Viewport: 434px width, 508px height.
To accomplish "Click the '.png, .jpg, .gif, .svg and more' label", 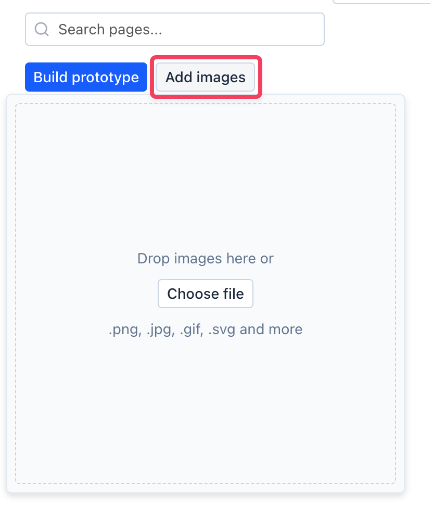I will 206,329.
